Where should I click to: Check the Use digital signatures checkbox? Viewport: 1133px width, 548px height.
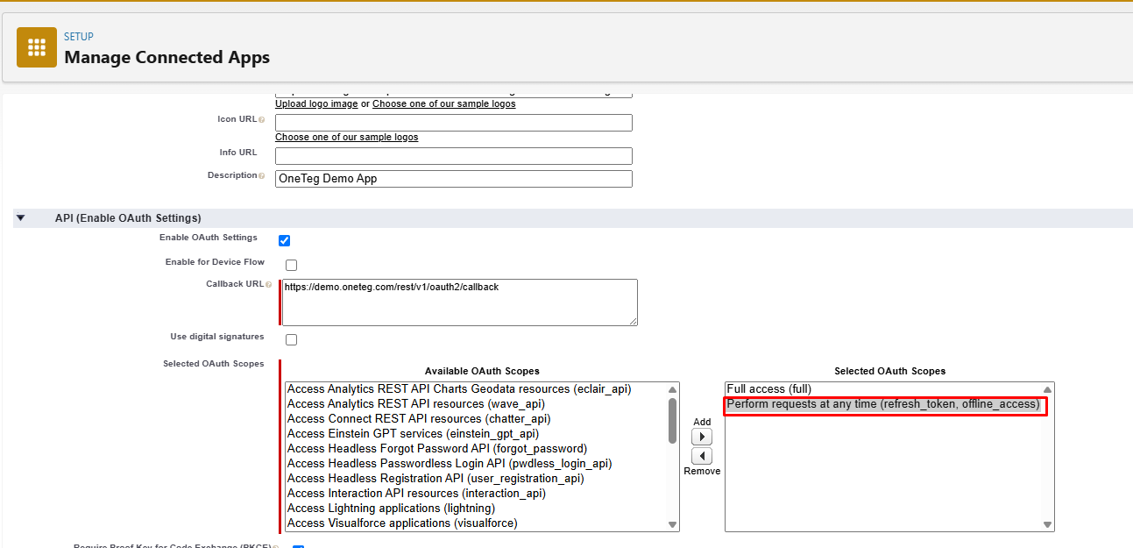(x=291, y=339)
